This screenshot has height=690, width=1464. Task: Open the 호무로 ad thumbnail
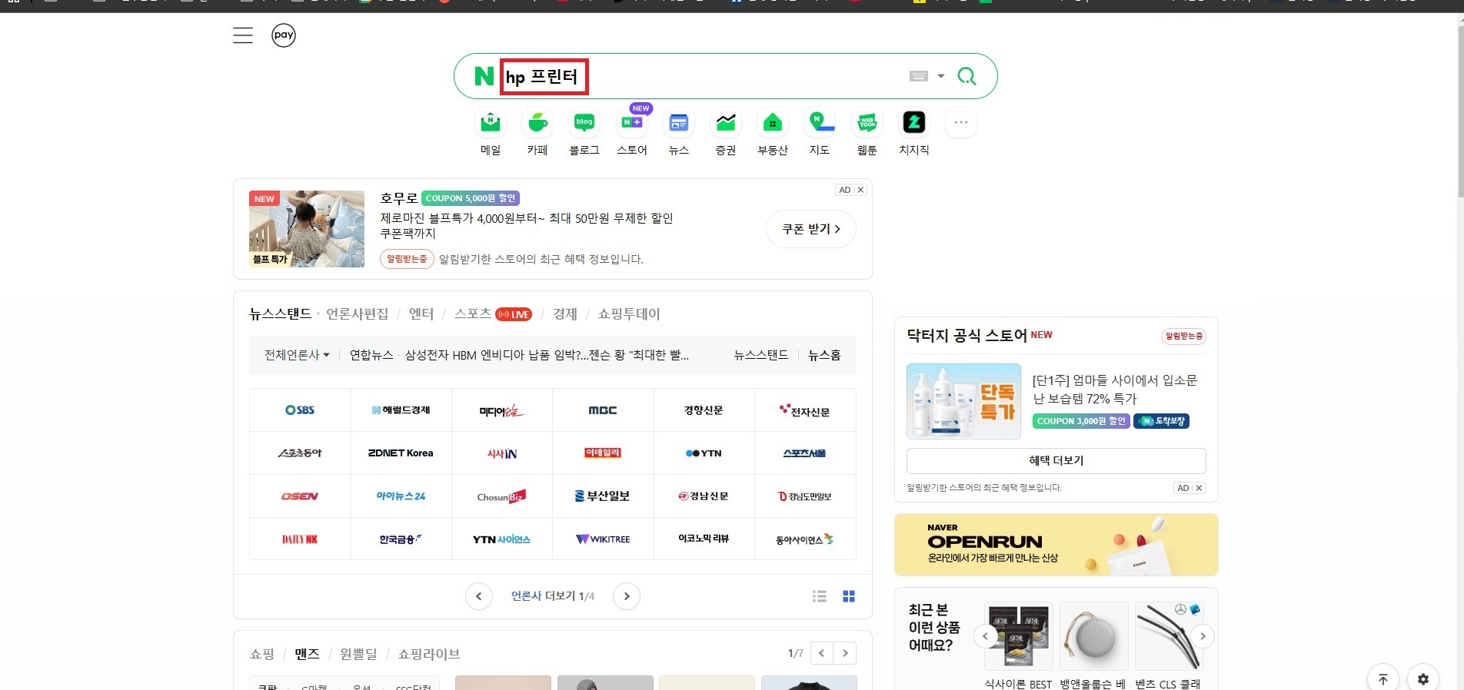click(x=307, y=229)
